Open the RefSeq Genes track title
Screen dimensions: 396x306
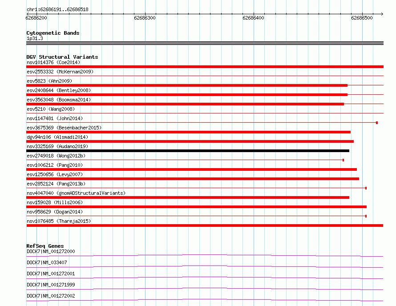[45, 246]
